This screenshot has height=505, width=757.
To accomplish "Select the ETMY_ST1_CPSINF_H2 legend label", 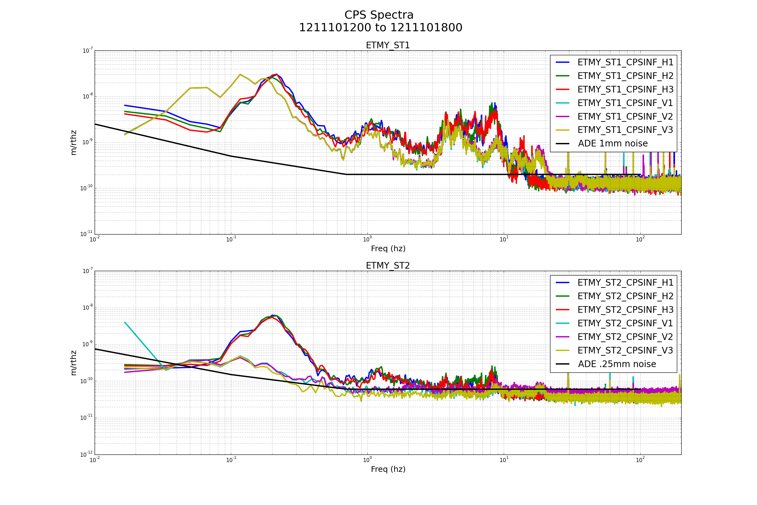I will (625, 76).
